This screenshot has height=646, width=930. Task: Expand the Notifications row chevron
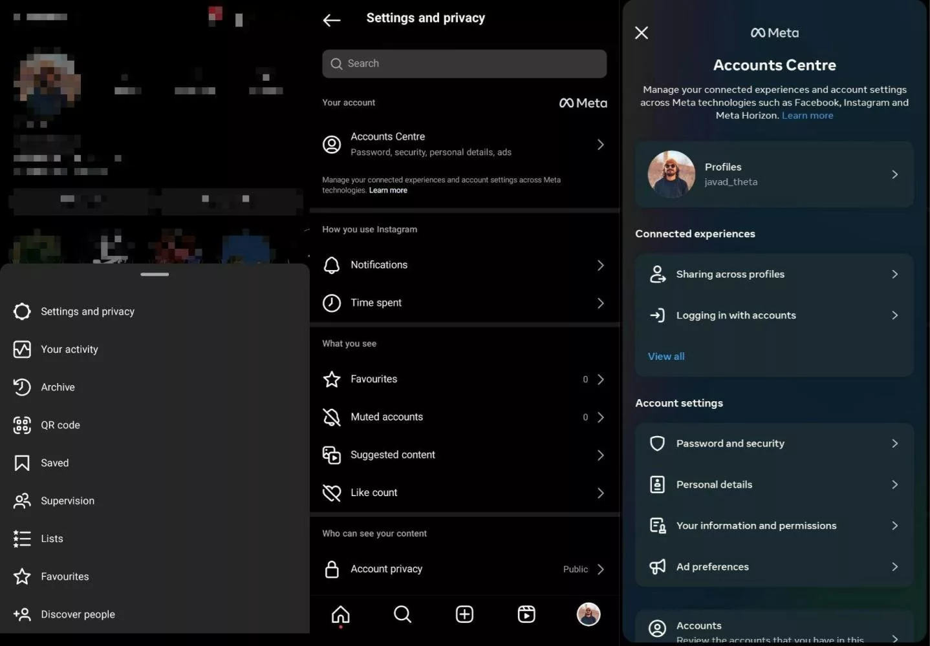tap(601, 266)
